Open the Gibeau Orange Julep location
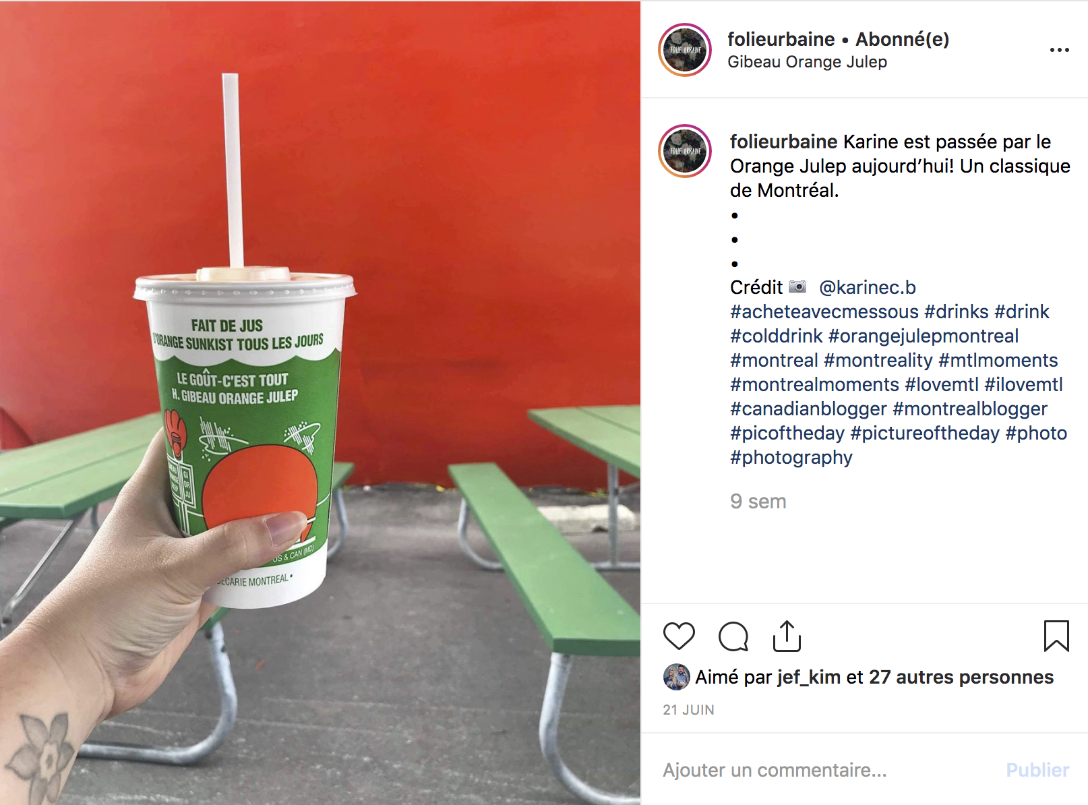The image size is (1088, 805). [x=807, y=62]
